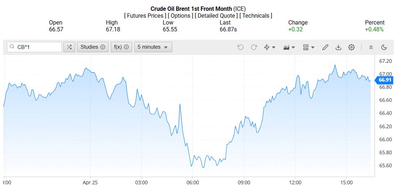Open the lightning bolt events dropdown

coord(270,47)
